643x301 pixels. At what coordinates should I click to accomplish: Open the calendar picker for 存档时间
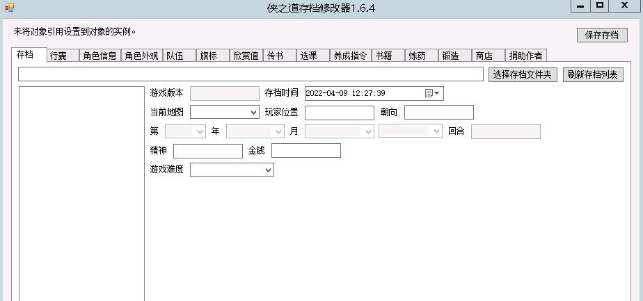click(432, 93)
